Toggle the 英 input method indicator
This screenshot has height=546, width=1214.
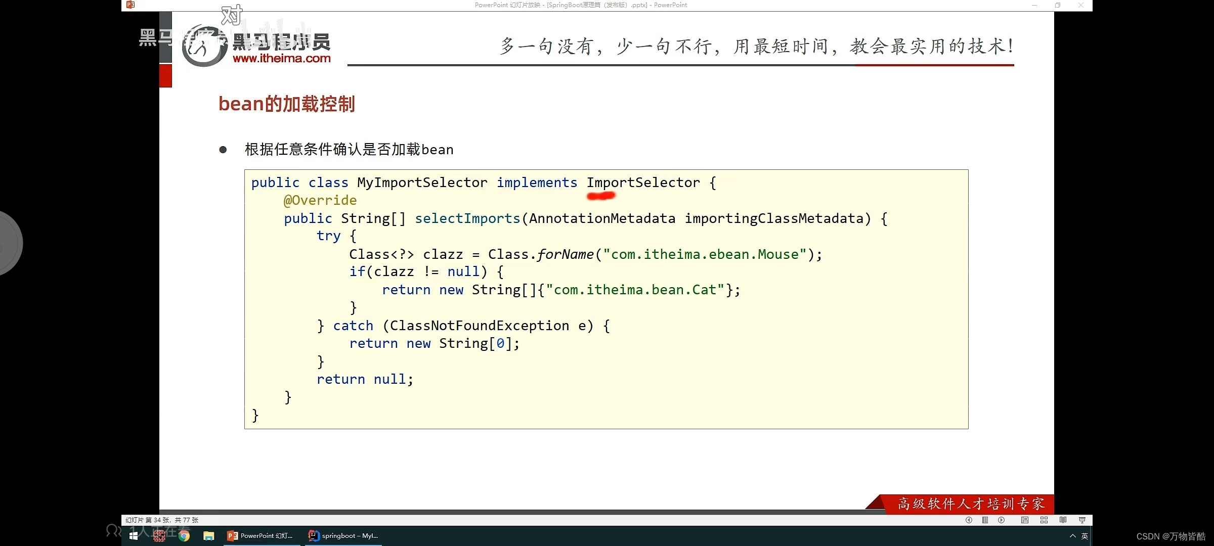coord(1085,536)
